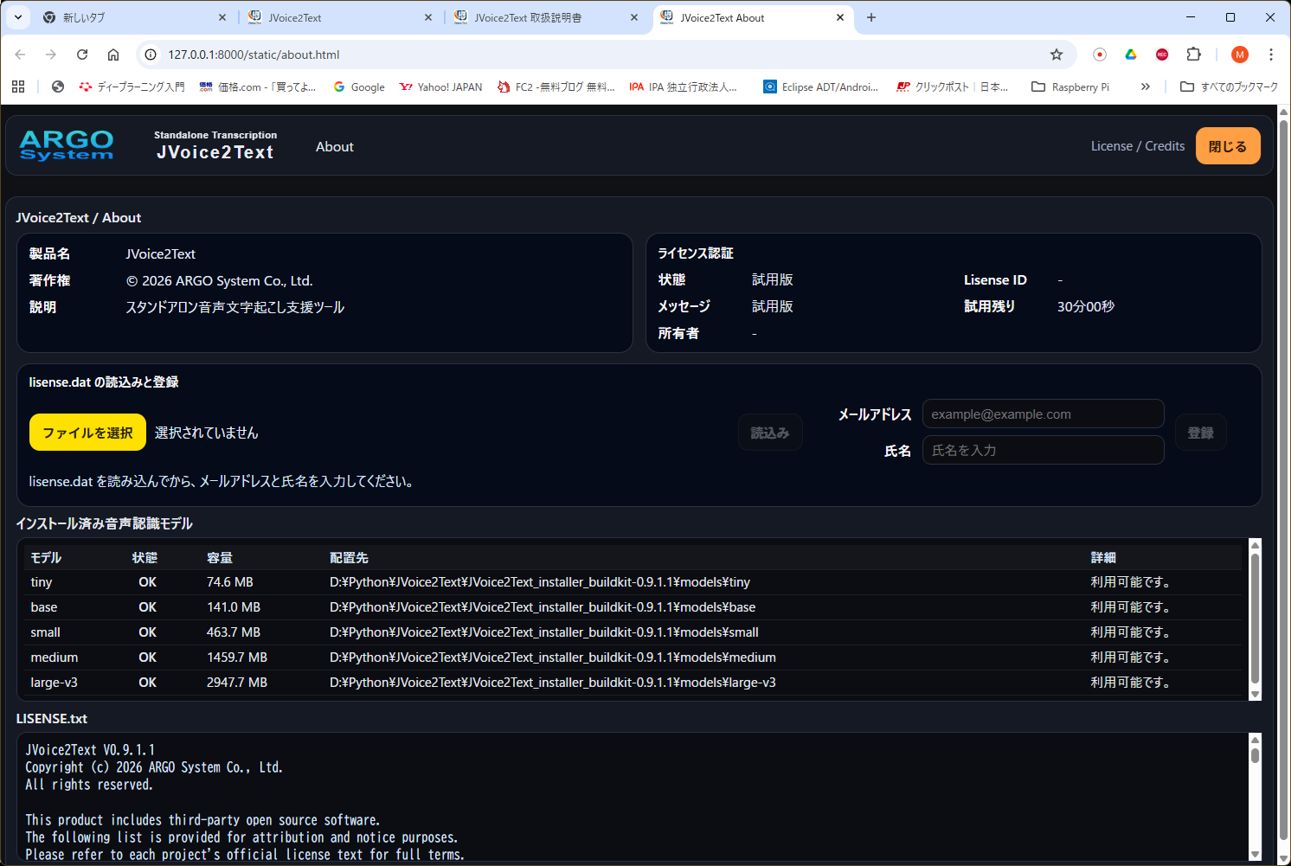Close the 新しいタブ tab

pos(222,17)
